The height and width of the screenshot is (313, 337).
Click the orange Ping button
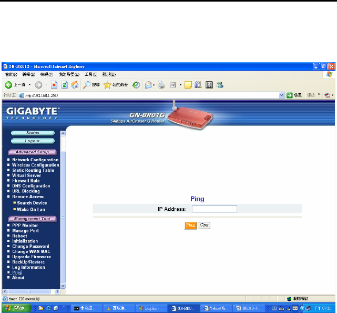tap(191, 226)
